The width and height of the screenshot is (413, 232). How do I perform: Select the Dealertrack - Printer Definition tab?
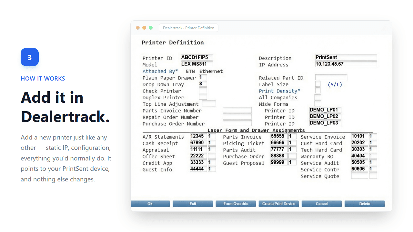point(188,28)
